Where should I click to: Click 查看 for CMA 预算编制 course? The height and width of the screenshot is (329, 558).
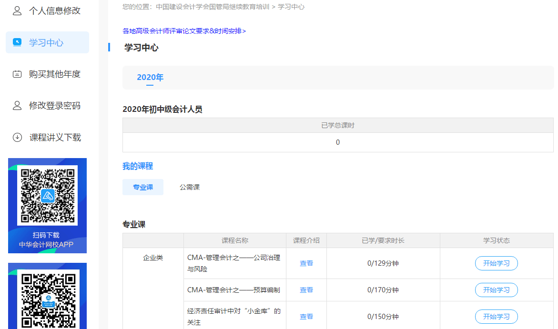(x=306, y=290)
